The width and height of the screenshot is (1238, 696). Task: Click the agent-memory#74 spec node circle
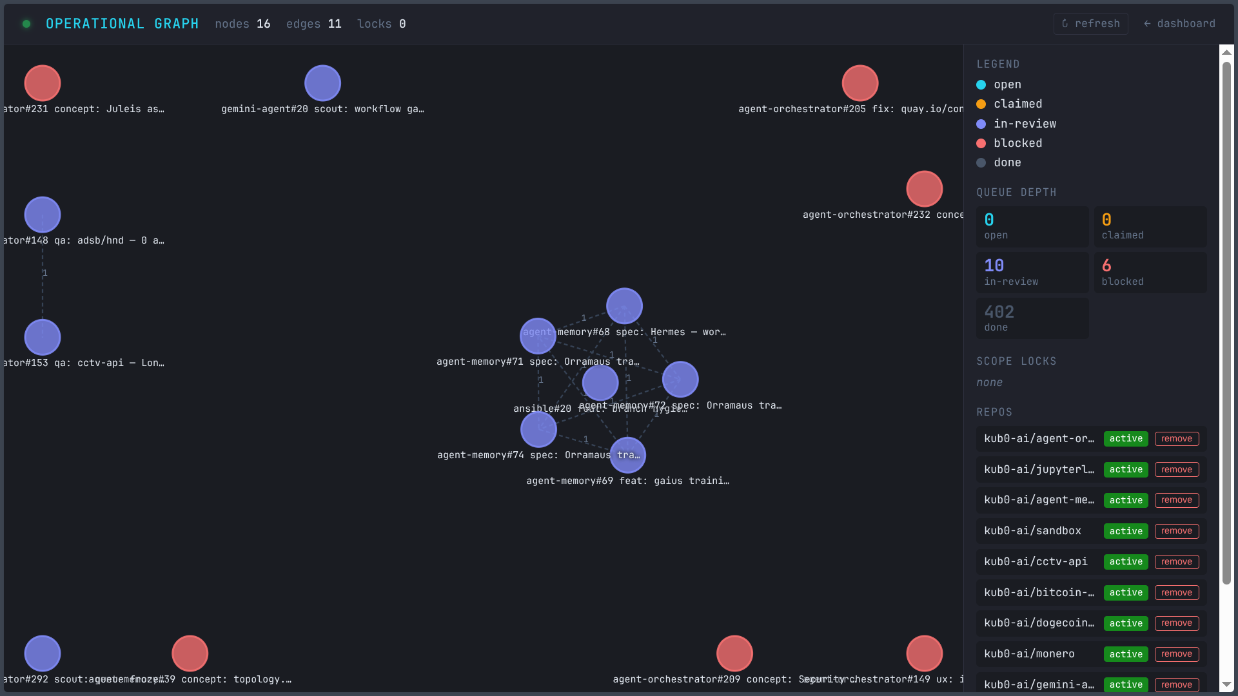tap(538, 429)
